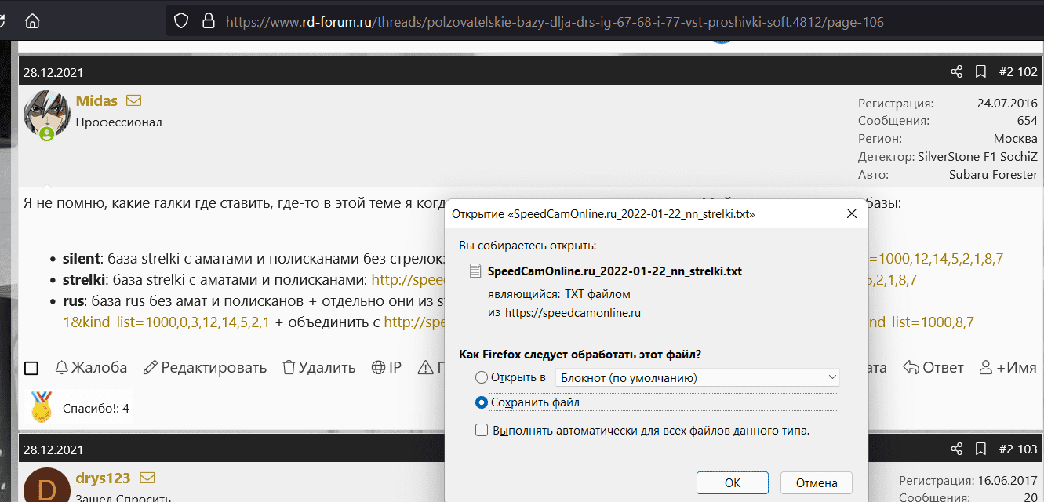1044x502 pixels.
Task: Expand the "Блокнот (по умолчанию)" dropdown
Action: pyautogui.click(x=697, y=377)
